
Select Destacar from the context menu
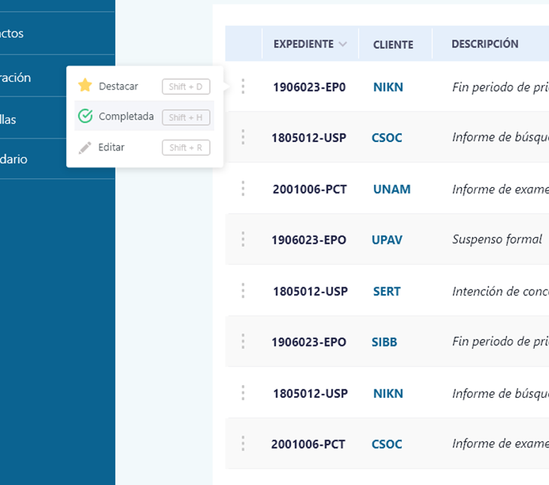(118, 86)
